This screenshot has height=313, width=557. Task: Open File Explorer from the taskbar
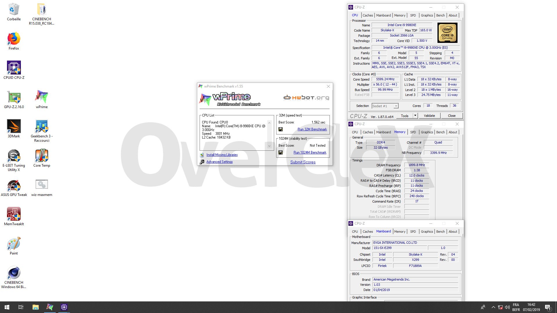(35, 307)
